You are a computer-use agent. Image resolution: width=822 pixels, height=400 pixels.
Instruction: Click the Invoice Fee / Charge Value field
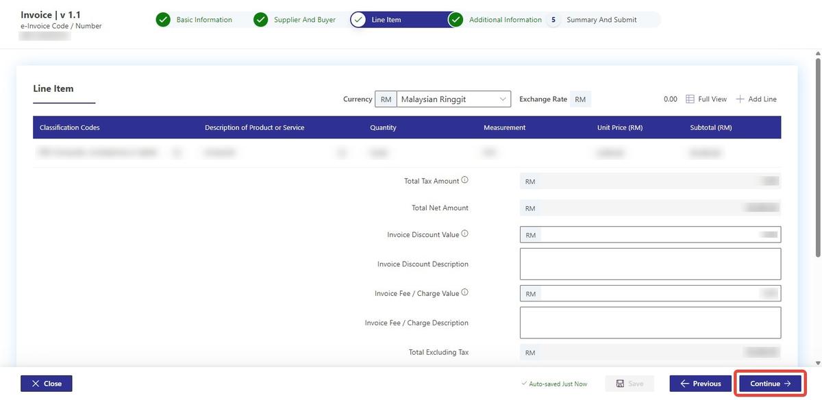coord(650,294)
